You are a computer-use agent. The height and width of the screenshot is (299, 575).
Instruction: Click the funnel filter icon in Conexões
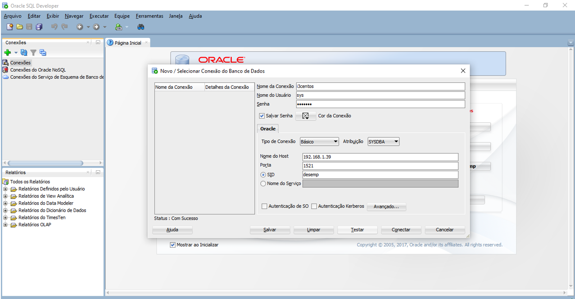pos(33,53)
